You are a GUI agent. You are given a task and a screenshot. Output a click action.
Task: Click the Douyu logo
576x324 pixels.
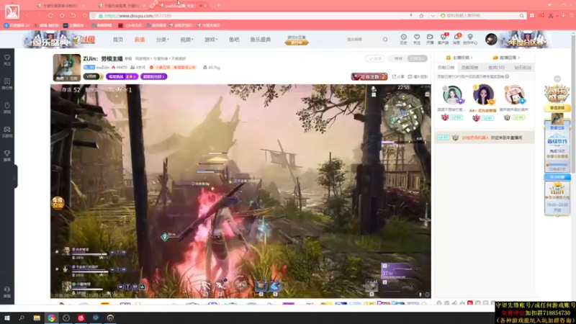pos(84,40)
